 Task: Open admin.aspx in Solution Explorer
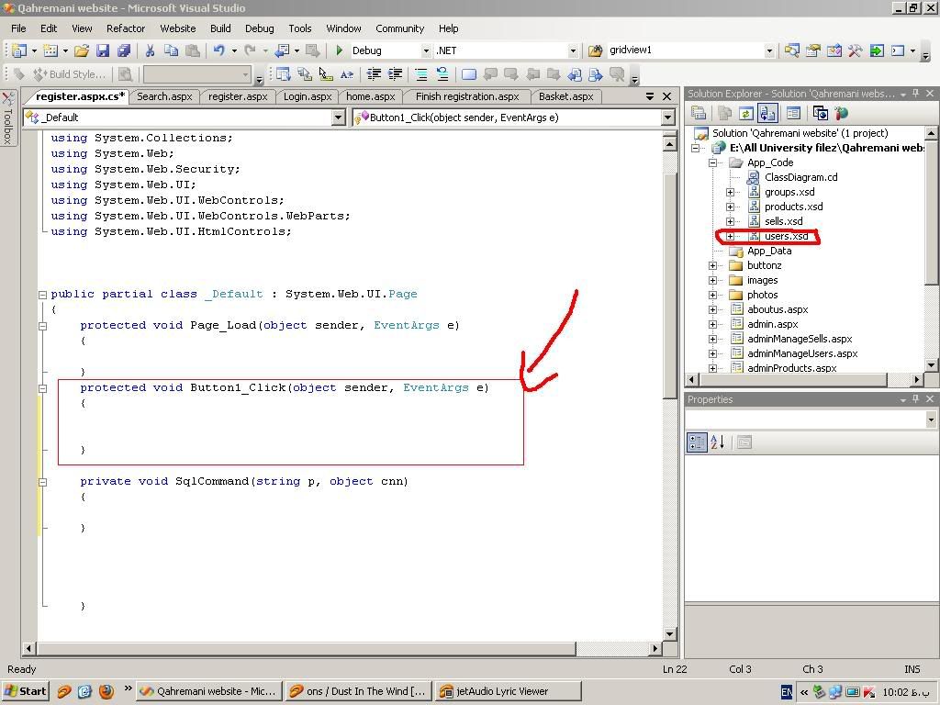(772, 324)
